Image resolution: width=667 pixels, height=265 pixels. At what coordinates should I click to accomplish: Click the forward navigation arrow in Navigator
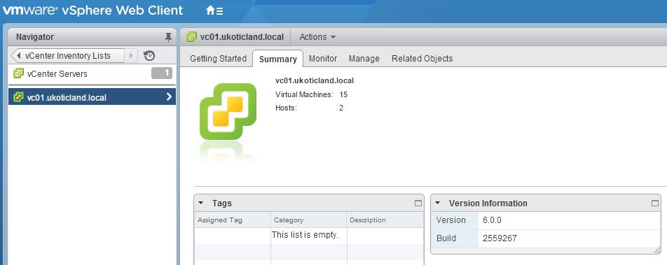point(132,56)
